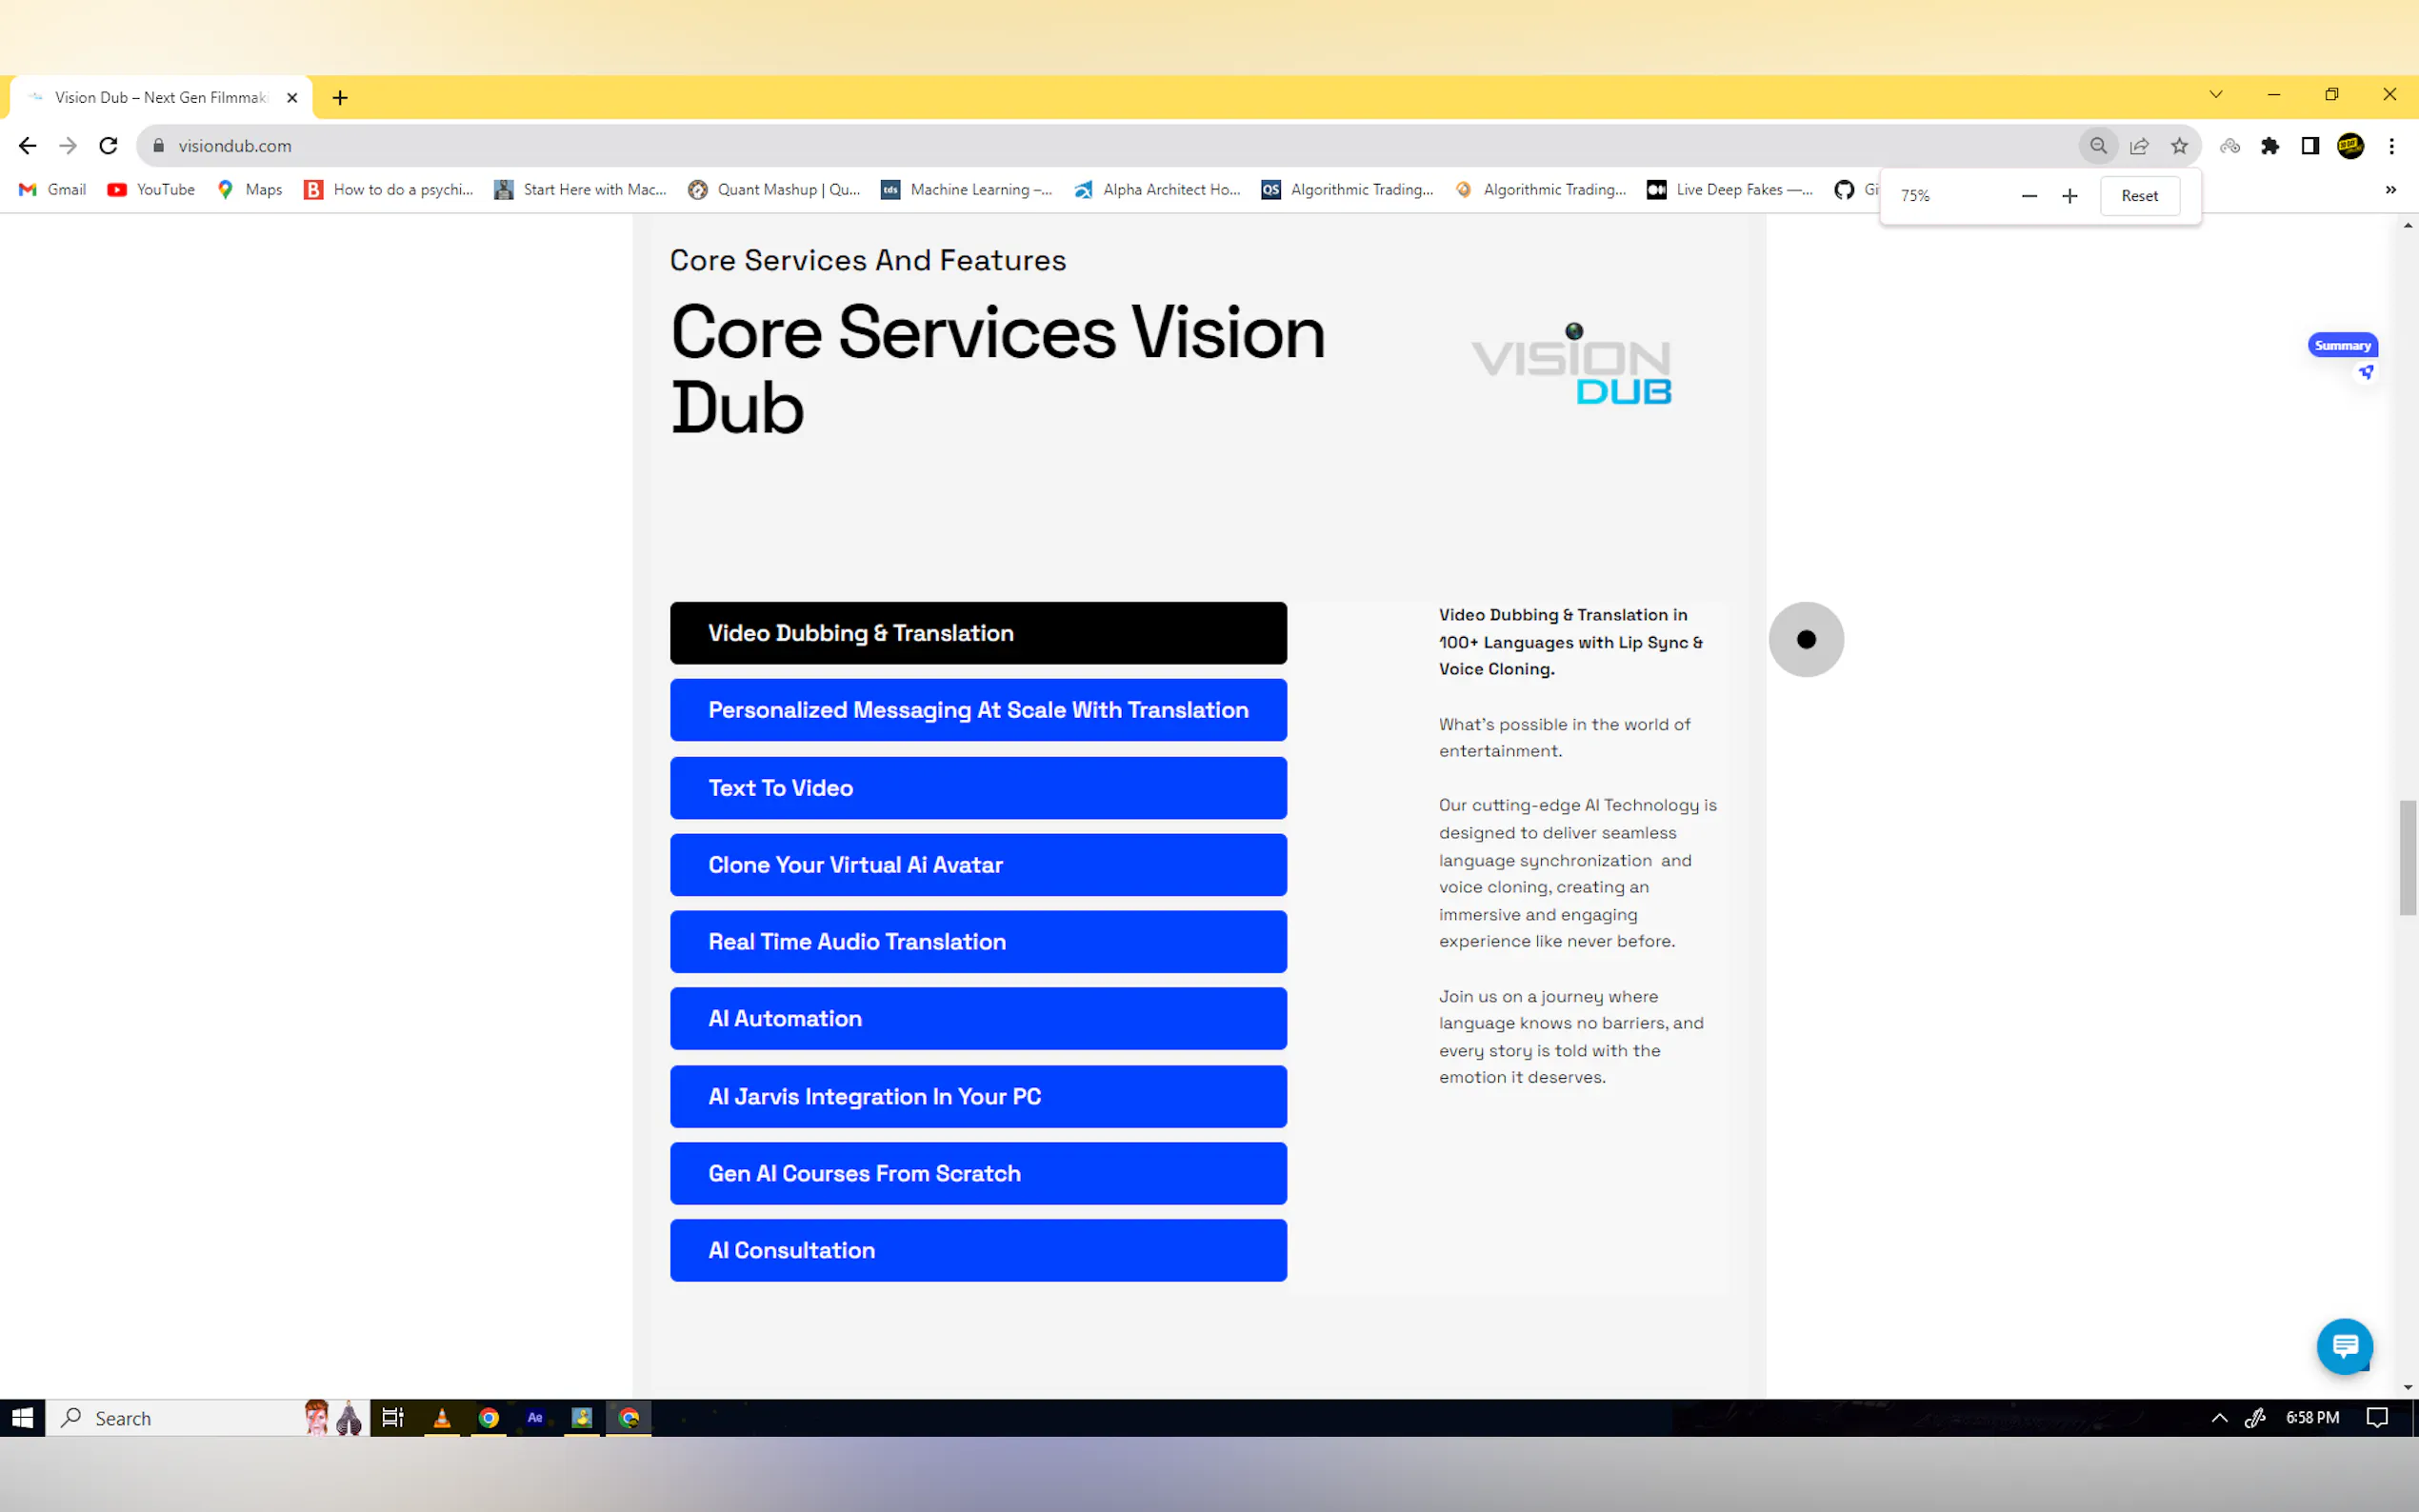Open Chrome three-dot menu

(x=2391, y=146)
